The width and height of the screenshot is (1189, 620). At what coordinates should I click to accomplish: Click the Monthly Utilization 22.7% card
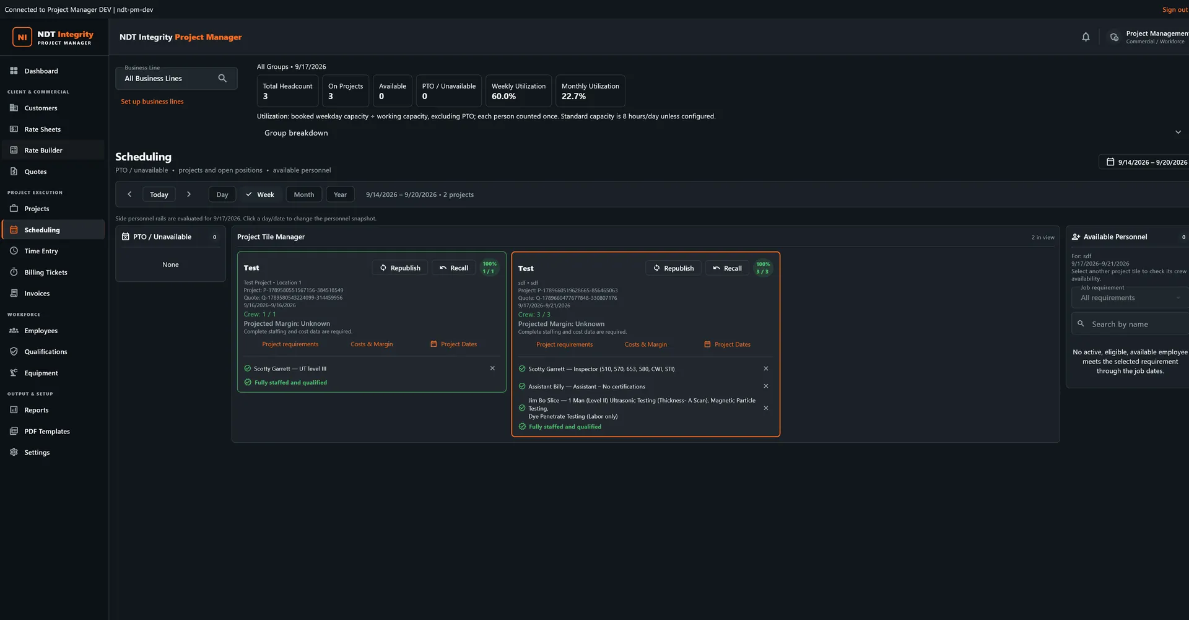pos(590,91)
